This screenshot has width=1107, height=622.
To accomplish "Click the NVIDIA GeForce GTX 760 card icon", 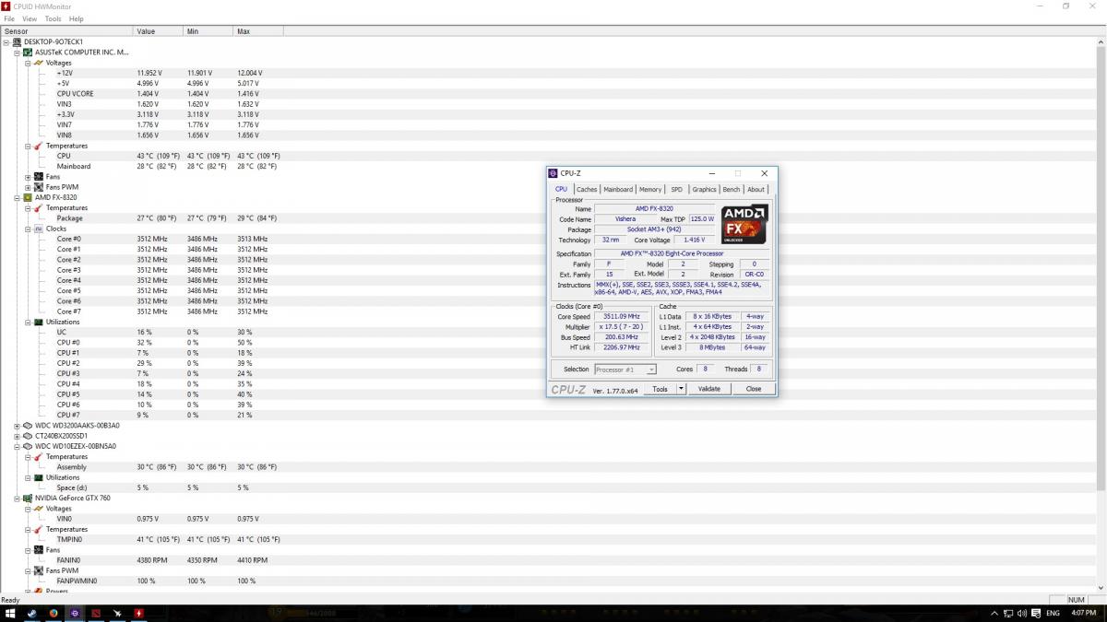I will click(28, 498).
